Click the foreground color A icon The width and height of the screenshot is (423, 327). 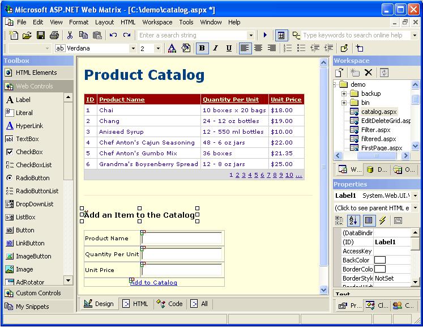point(172,48)
